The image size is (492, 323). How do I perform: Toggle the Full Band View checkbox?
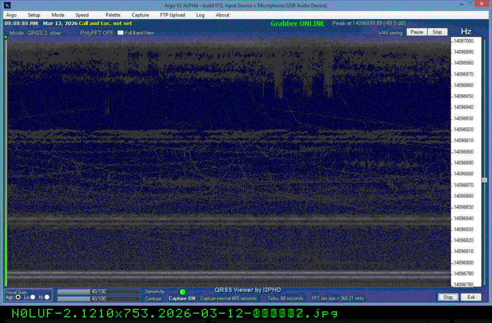click(x=121, y=33)
